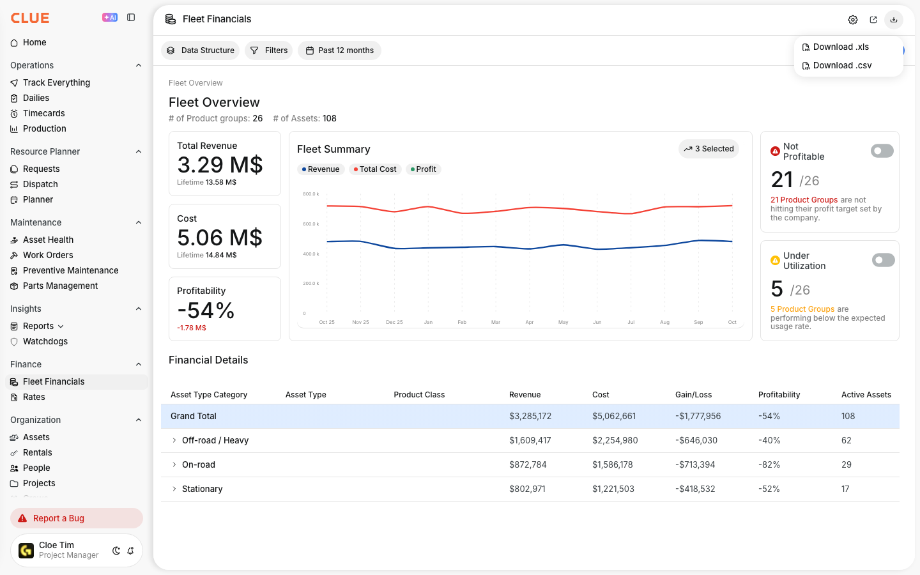Open notifications with the bell icon
This screenshot has width=920, height=575.
pos(130,551)
